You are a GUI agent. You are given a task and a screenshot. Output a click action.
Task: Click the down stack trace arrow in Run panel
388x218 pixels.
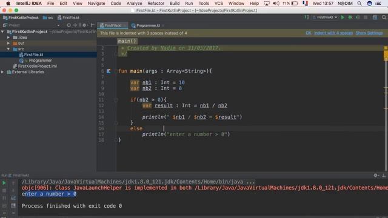(x=13, y=191)
